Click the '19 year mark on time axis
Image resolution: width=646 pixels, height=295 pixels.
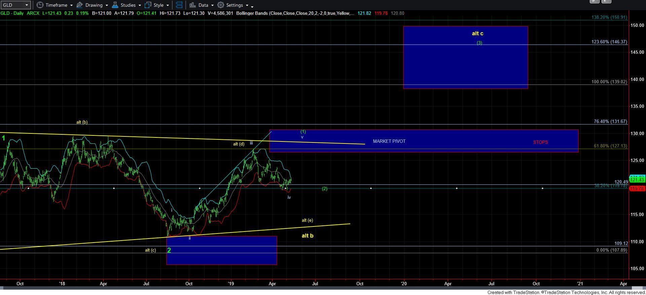click(x=231, y=284)
